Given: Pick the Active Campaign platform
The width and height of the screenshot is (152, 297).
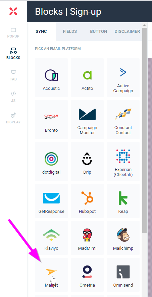Looking at the screenshot, I should click(x=123, y=78).
